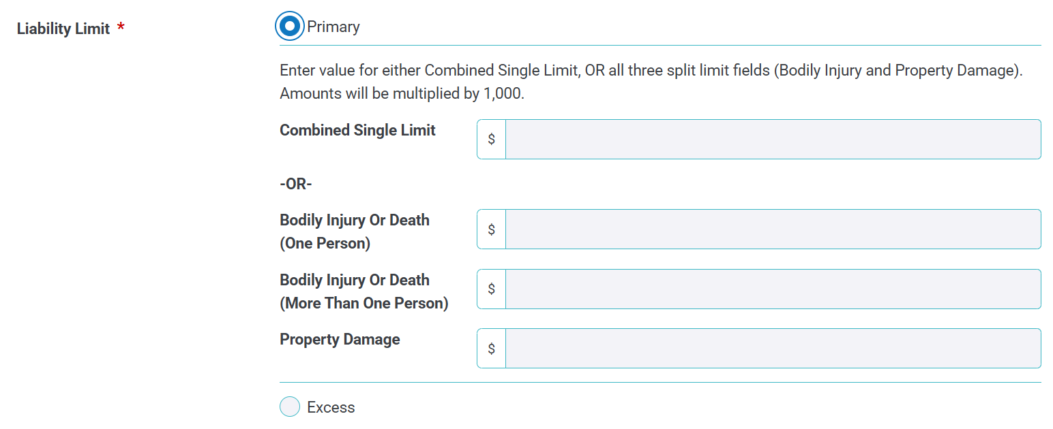This screenshot has height=429, width=1053.
Task: Click the dollar sign beside Property Damage
Action: [490, 348]
